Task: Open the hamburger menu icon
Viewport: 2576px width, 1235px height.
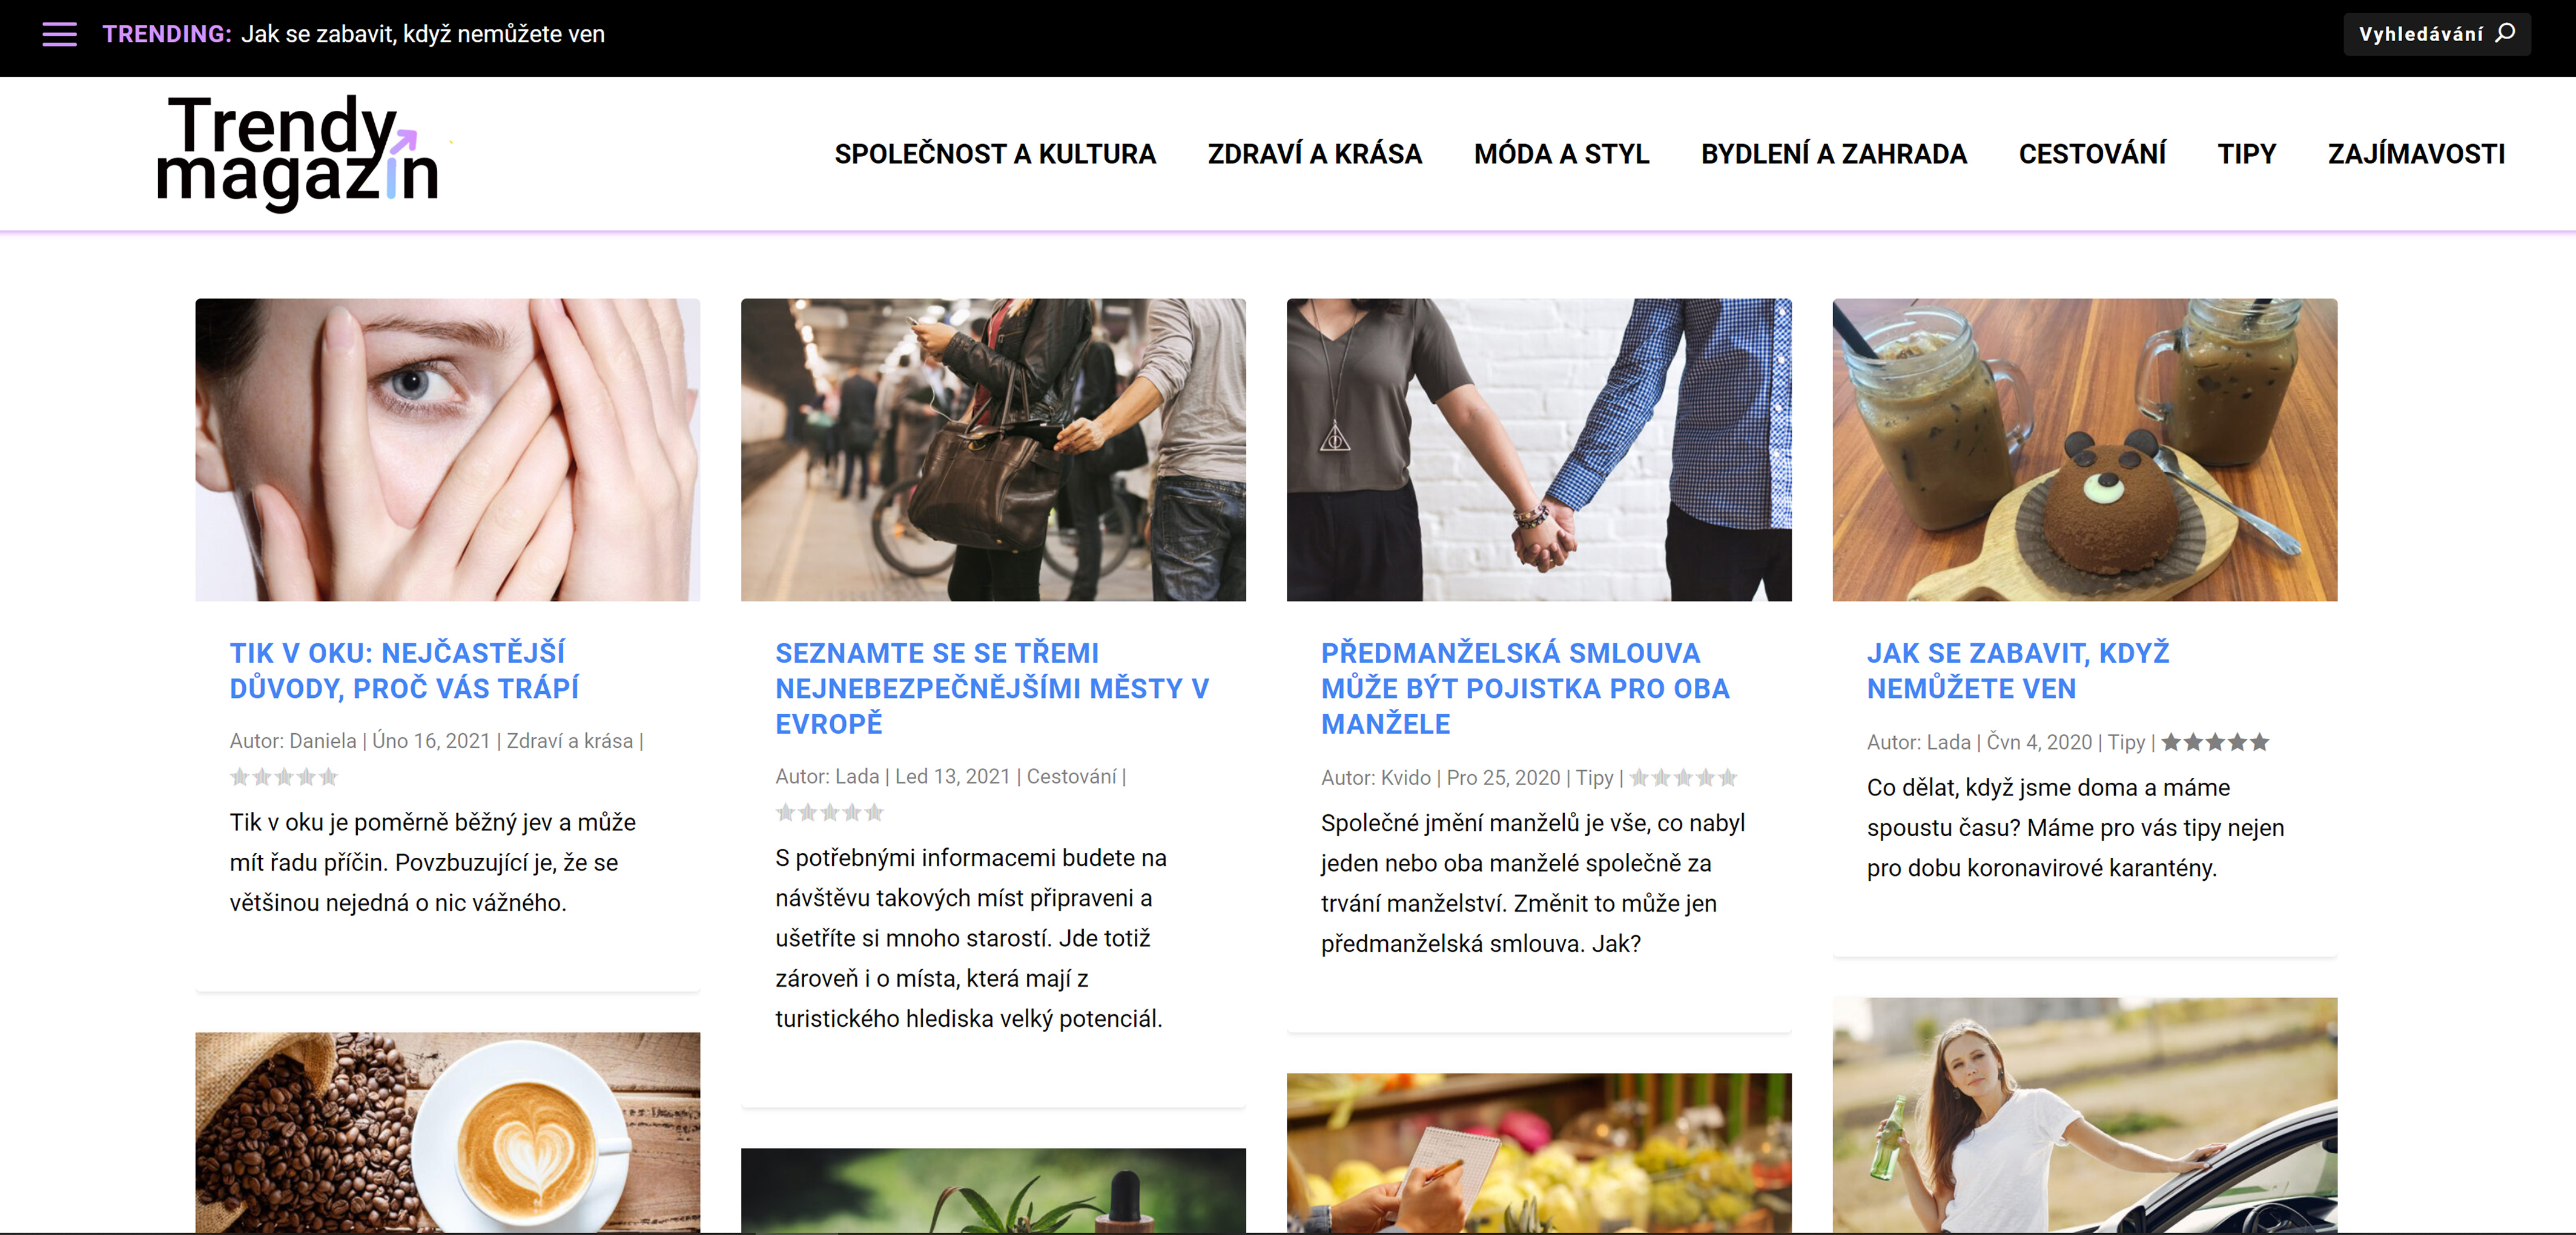Action: pos(59,34)
